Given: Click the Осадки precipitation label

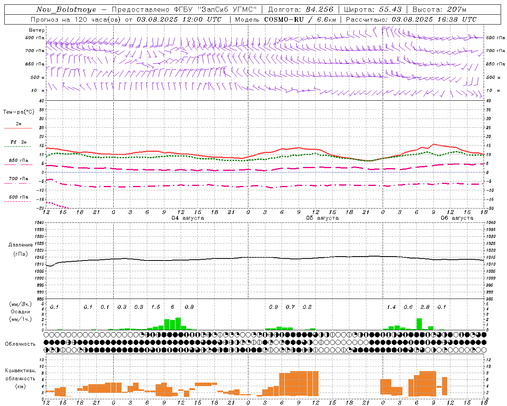Looking at the screenshot, I should [x=20, y=312].
